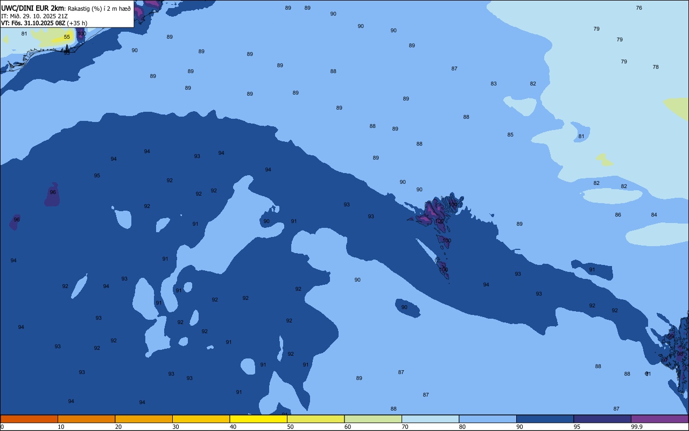The image size is (689, 431).
Task: Select the legend tick label 70
Action: (x=405, y=427)
